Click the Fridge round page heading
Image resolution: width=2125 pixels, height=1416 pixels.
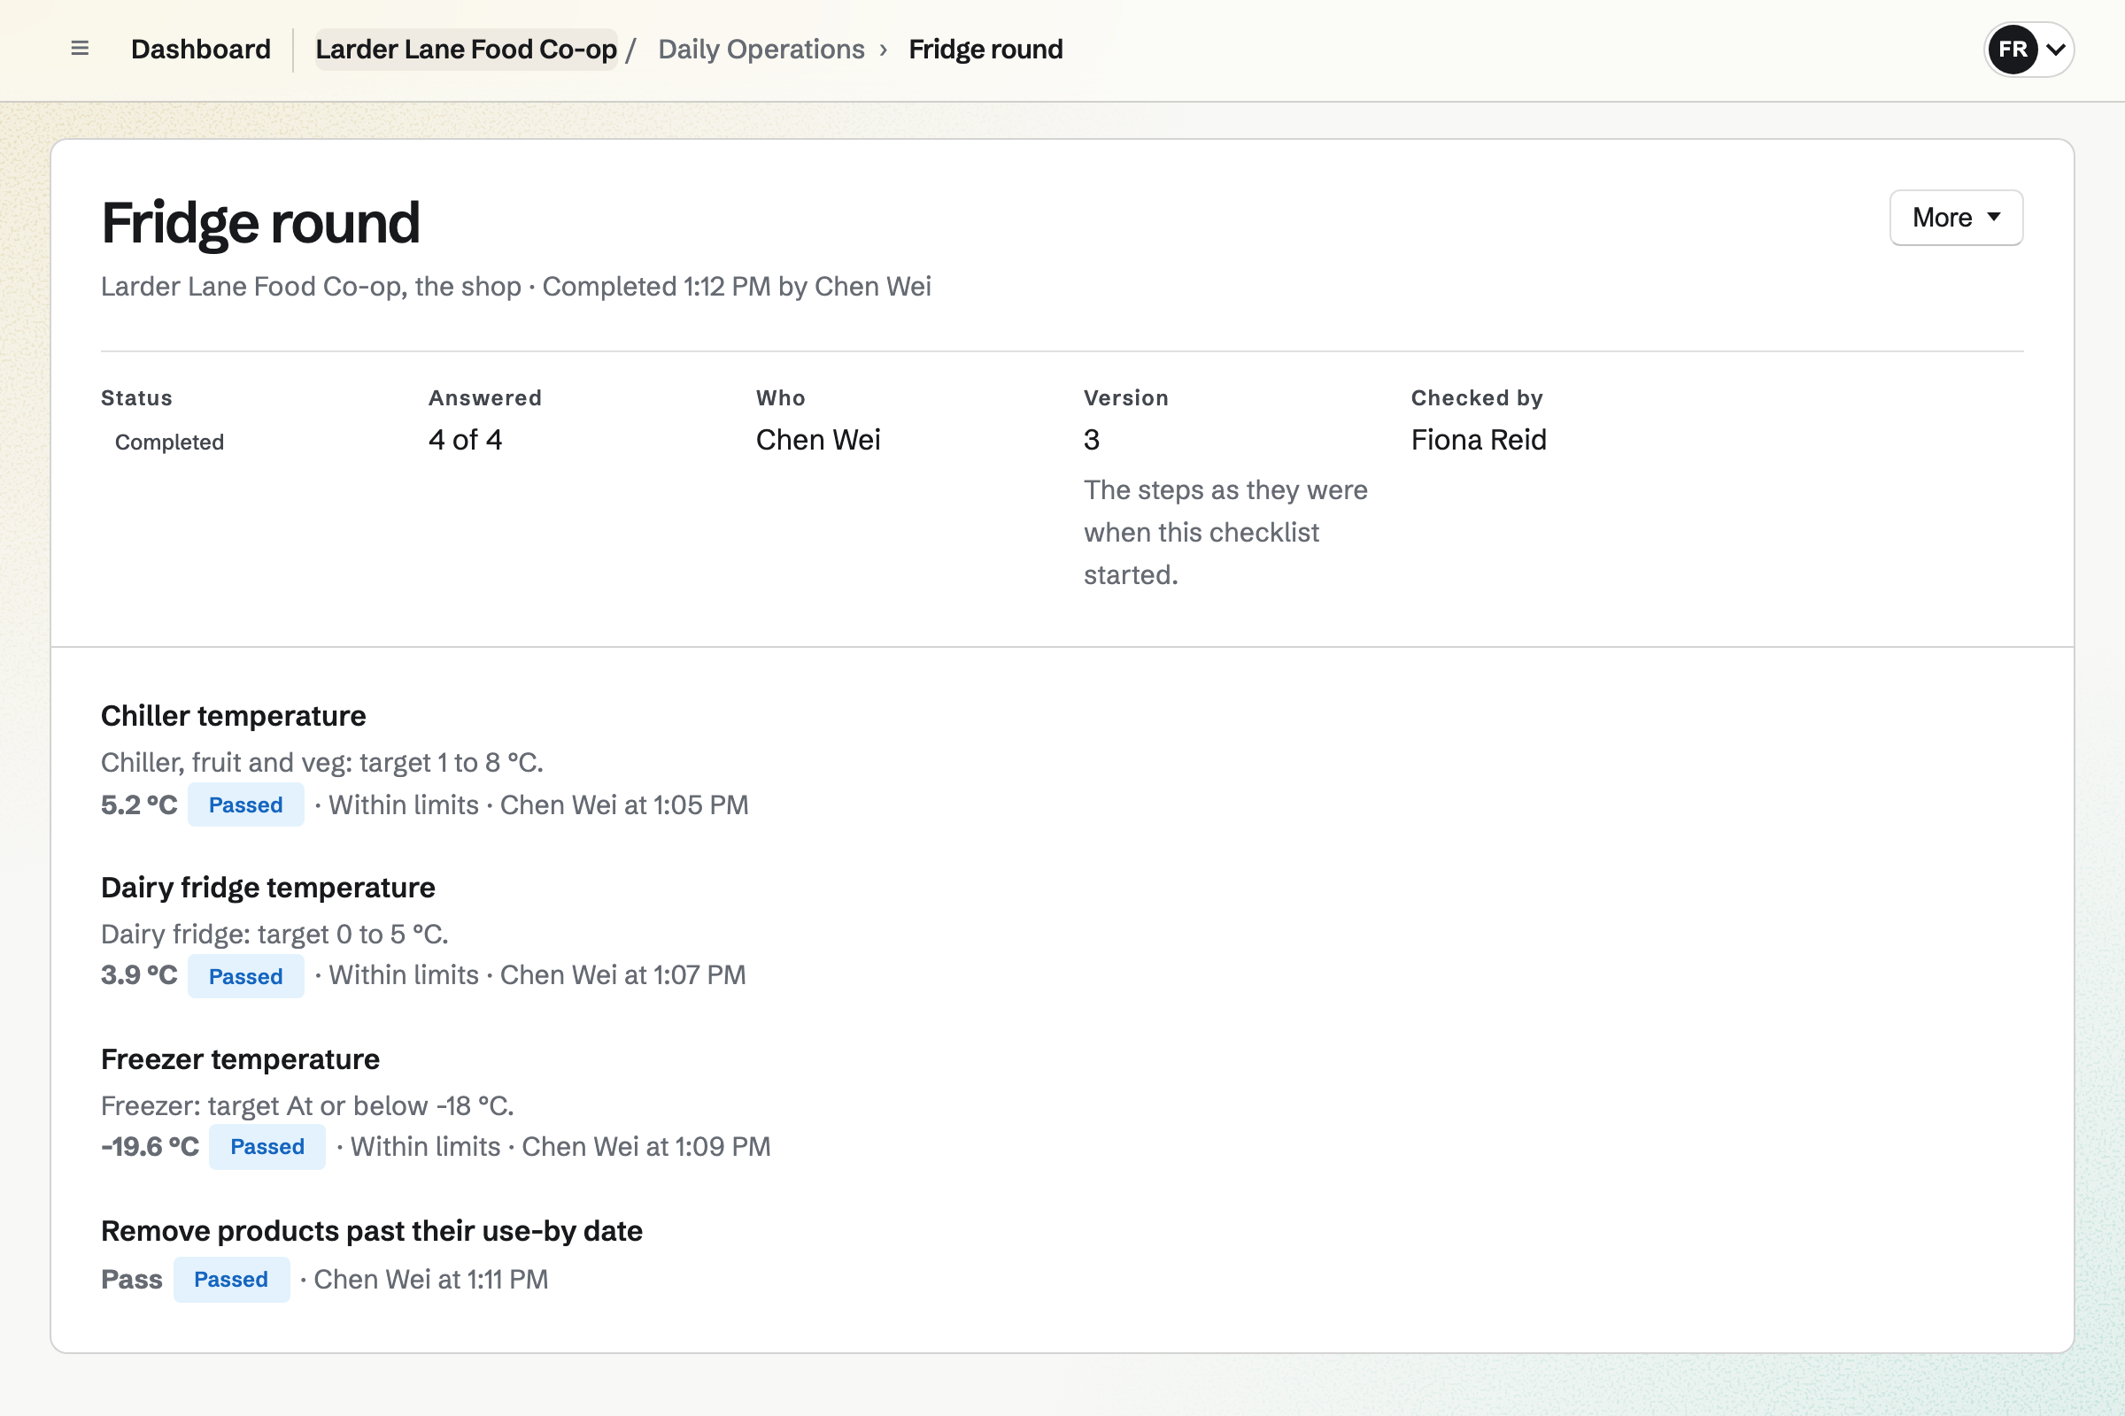(260, 223)
